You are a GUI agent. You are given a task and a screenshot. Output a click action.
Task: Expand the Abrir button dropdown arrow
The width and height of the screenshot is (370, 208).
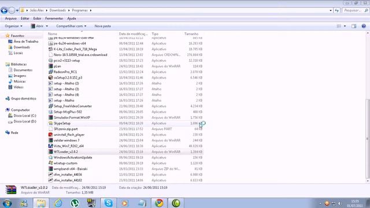tap(47, 26)
